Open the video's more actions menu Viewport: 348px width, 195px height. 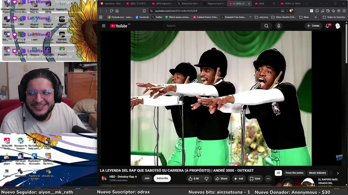coord(268,178)
